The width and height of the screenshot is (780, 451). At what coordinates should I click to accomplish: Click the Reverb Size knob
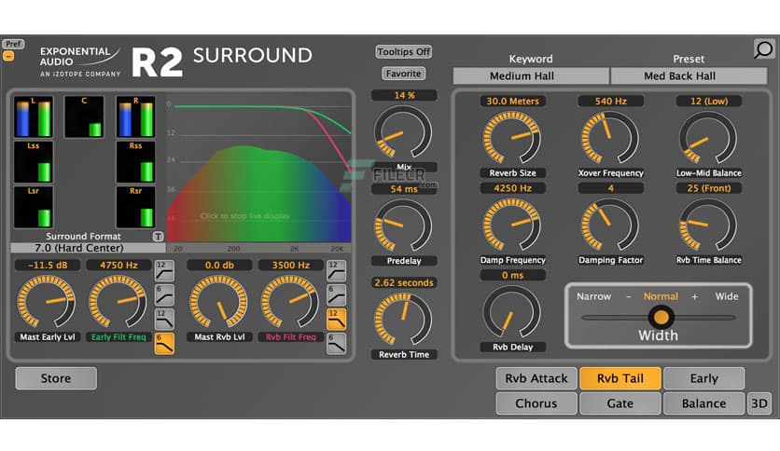coord(512,138)
